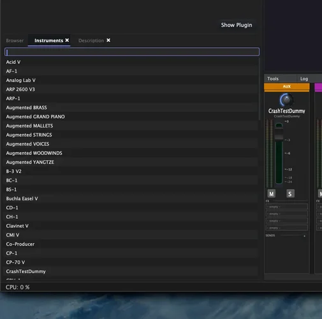This screenshot has width=322, height=319.
Task: Open fourth empty FX slot on CrashTestDummy
Action: point(286,228)
